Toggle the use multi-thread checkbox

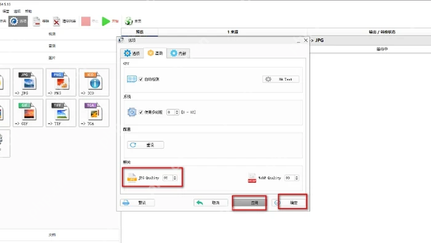tap(141, 112)
